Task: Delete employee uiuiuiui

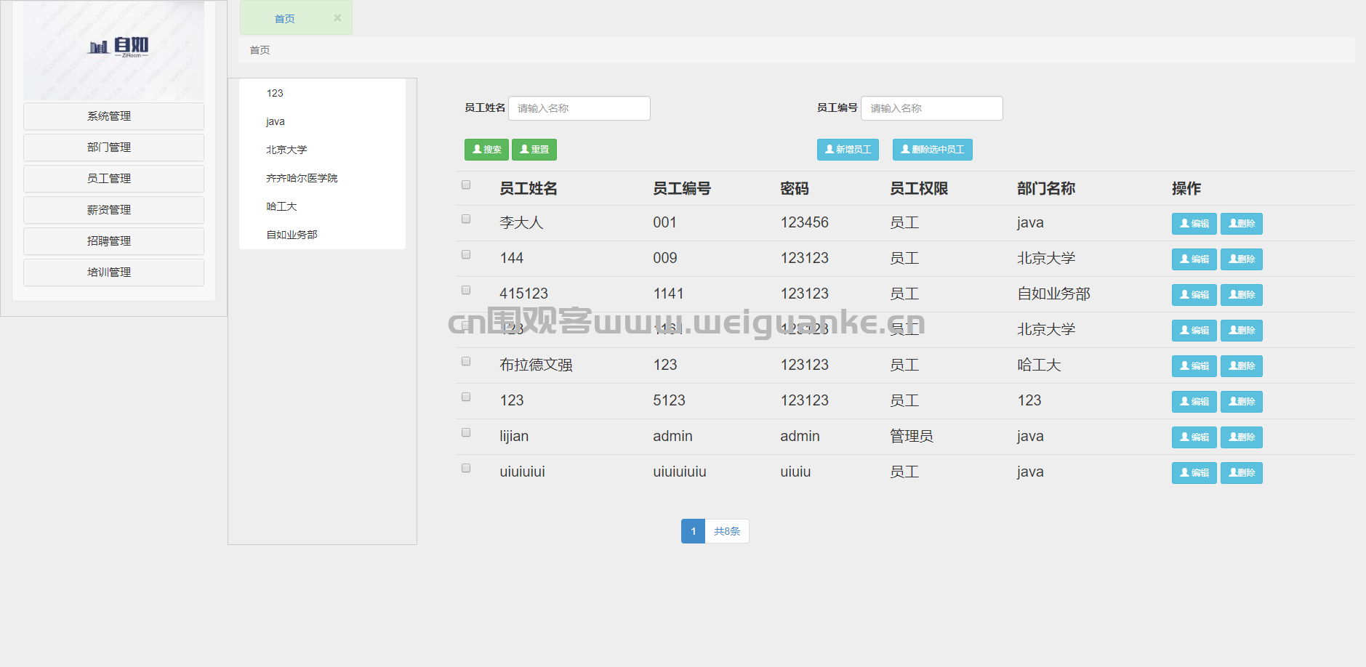Action: tap(1242, 473)
